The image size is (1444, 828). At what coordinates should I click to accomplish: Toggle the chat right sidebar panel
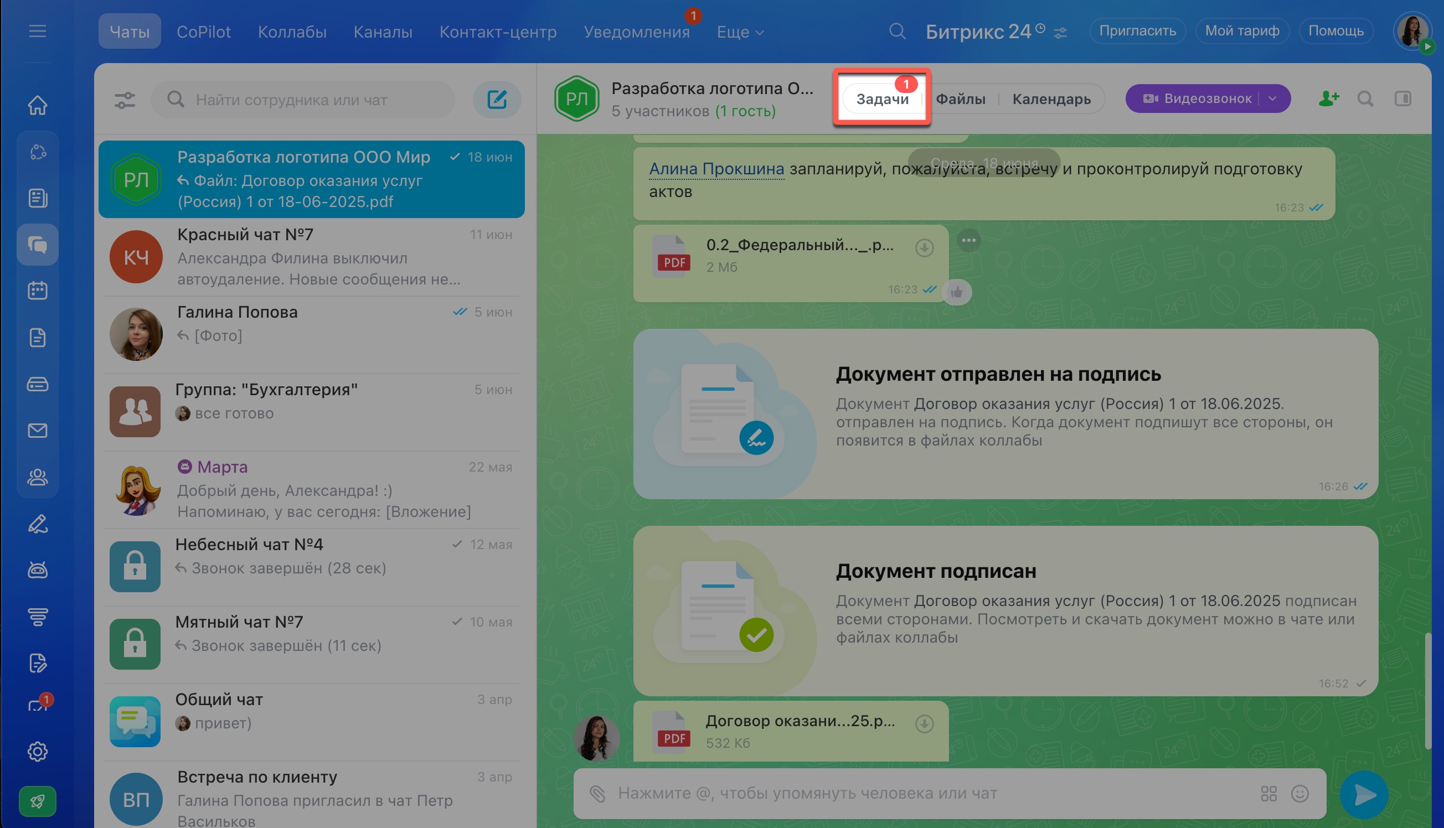pos(1403,99)
